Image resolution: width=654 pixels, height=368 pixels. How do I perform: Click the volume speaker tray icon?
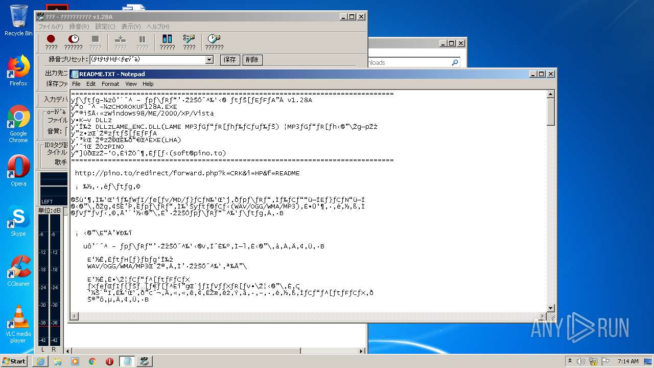coord(581,361)
